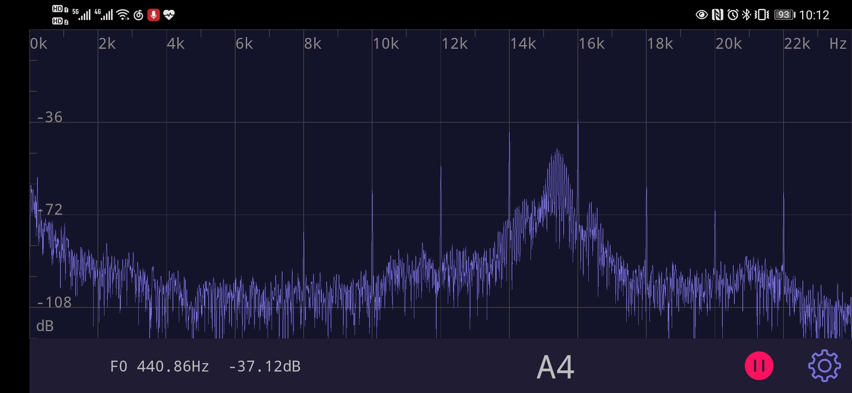
Task: Tap the red microphone recording indicator
Action: pyautogui.click(x=154, y=15)
